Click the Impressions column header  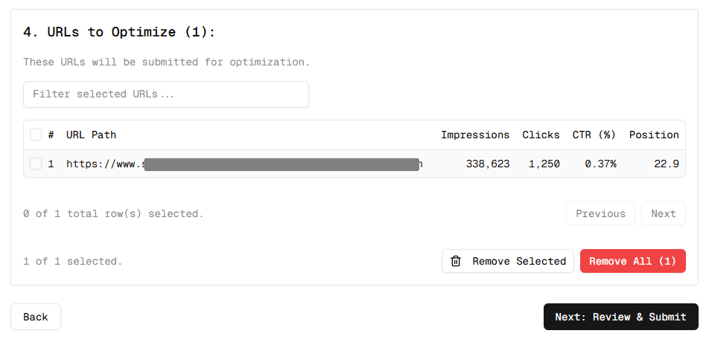point(475,135)
